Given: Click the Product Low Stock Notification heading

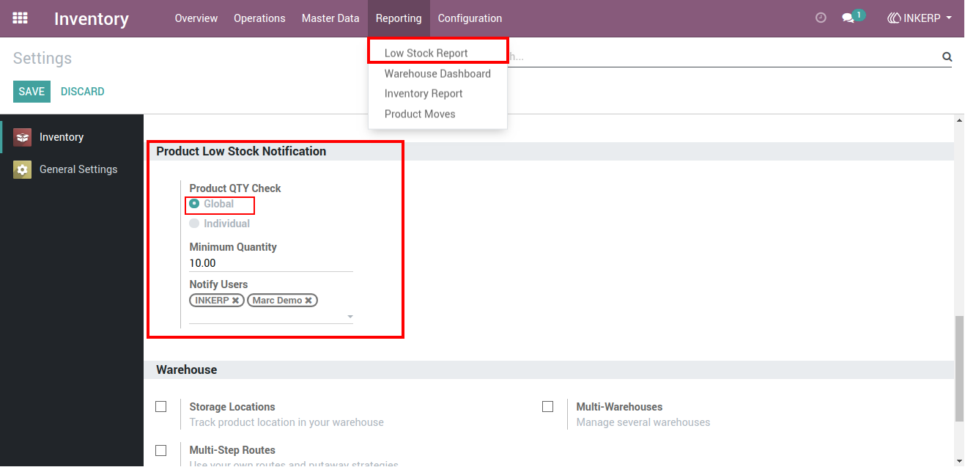Looking at the screenshot, I should [241, 151].
